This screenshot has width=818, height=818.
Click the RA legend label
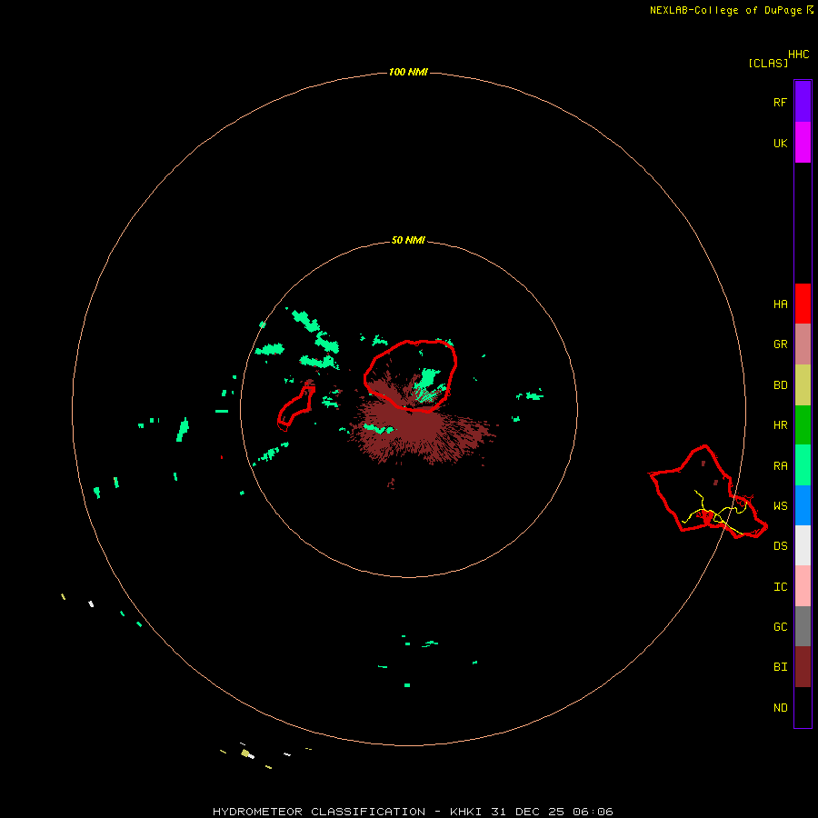pyautogui.click(x=780, y=466)
